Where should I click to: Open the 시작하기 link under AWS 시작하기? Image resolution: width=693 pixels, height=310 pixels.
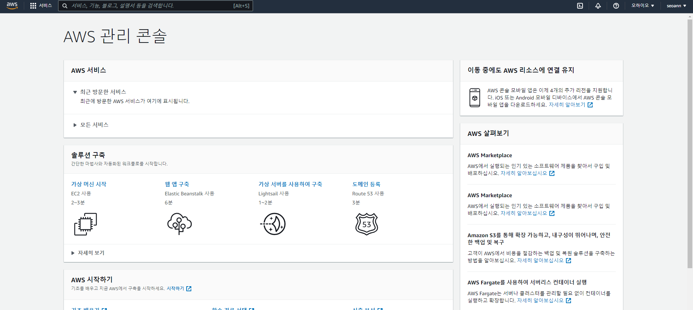(x=175, y=289)
